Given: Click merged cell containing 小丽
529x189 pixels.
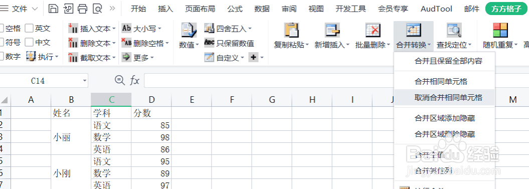Looking at the screenshot, I should (71, 137).
